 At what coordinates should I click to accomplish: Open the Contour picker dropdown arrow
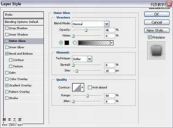(82, 87)
